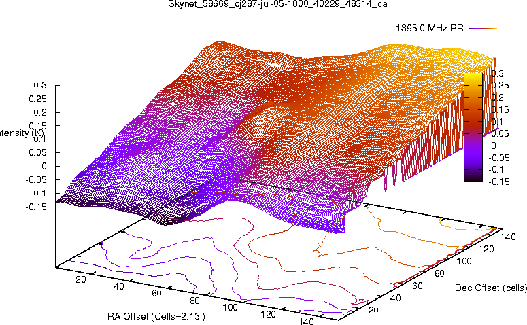
Task: Select tick 140 on the RA Offset axis
Action: pos(306,322)
